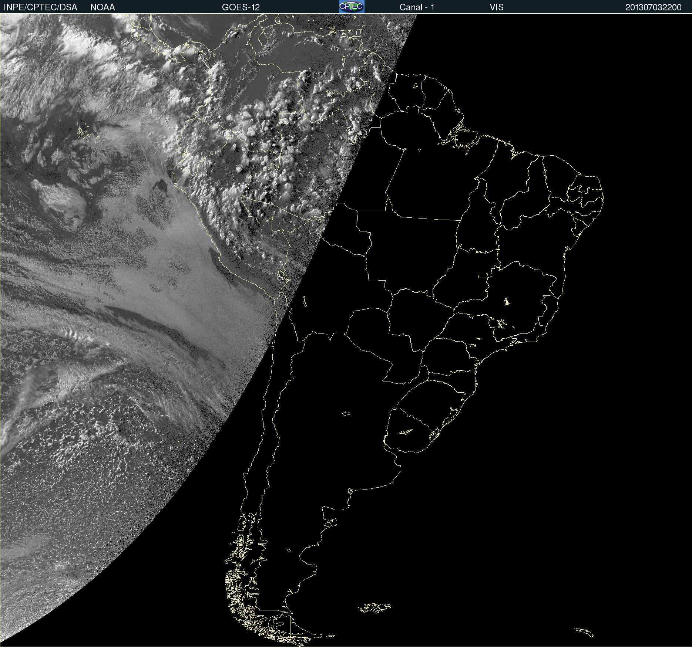Click the GOES-12 satellite label

click(241, 7)
